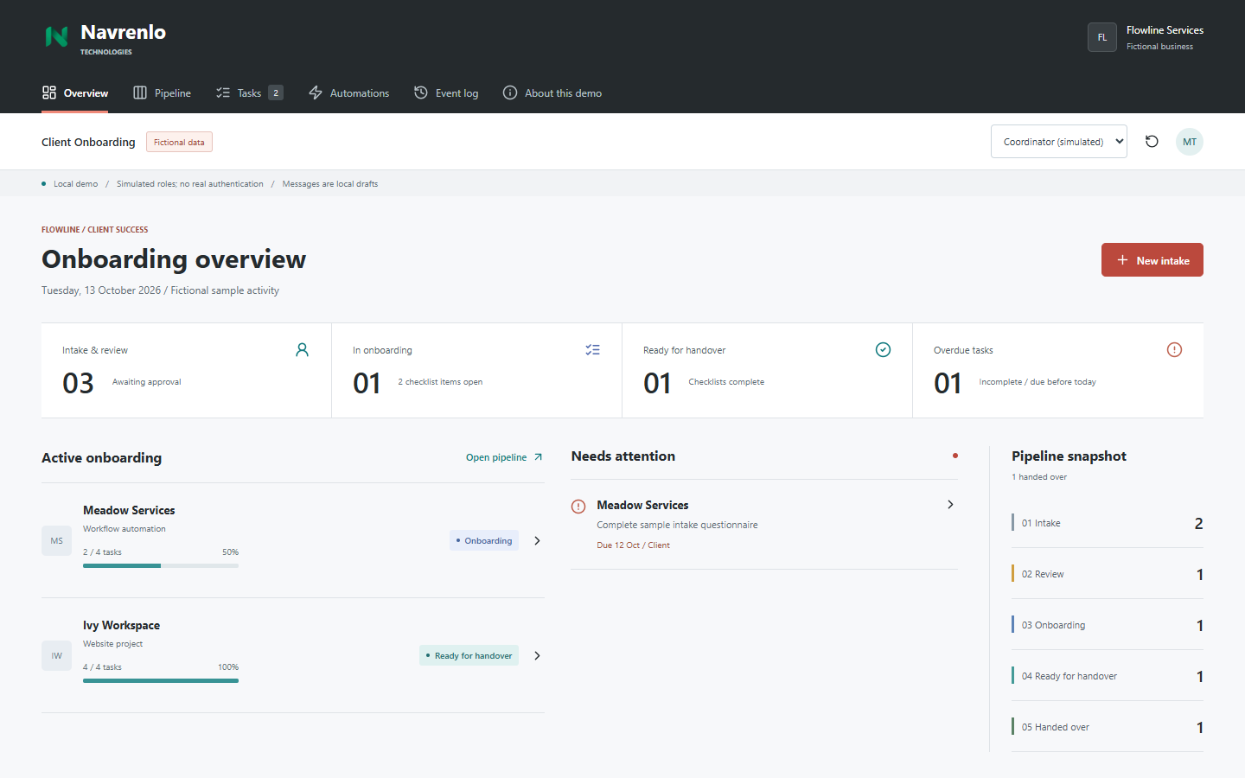Viewport: 1245px width, 778px height.
Task: Select 02 Review in Pipeline snapshot
Action: point(1108,574)
